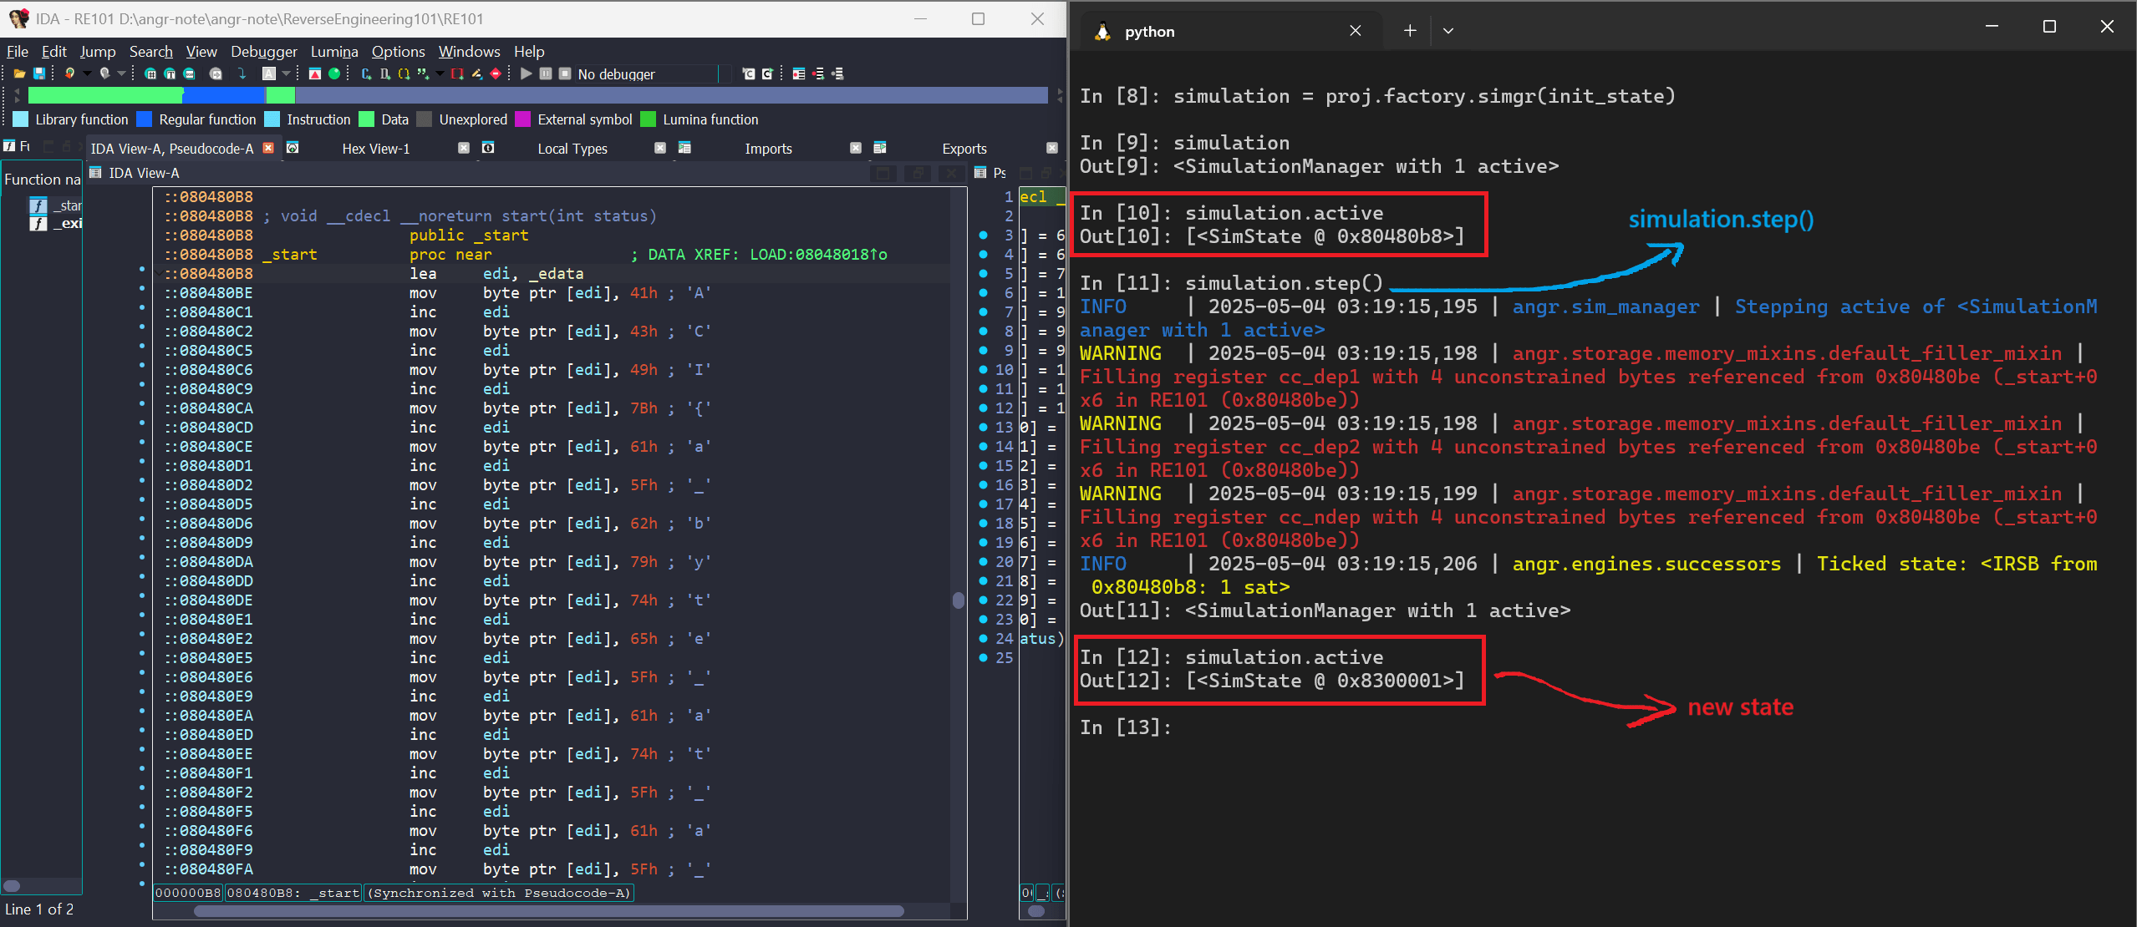Open the Debugger menu
2137x927 pixels.
(263, 51)
